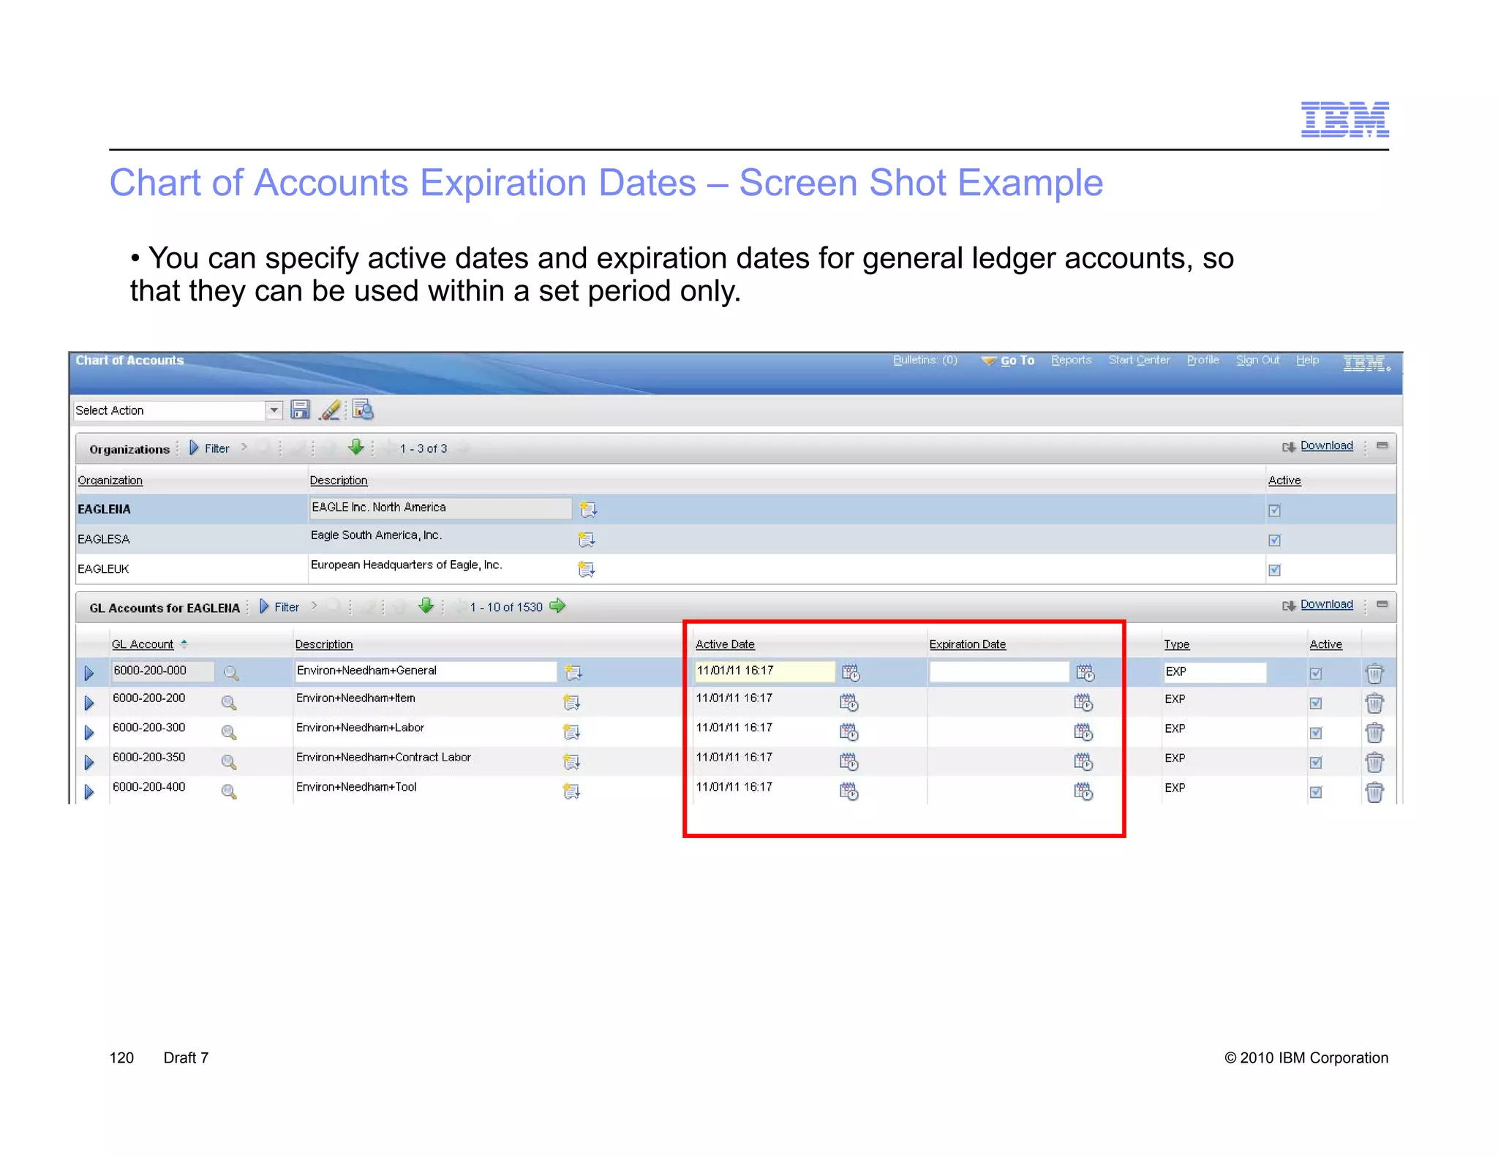Open Active Date calendar for 6000-200-200

[x=848, y=702]
